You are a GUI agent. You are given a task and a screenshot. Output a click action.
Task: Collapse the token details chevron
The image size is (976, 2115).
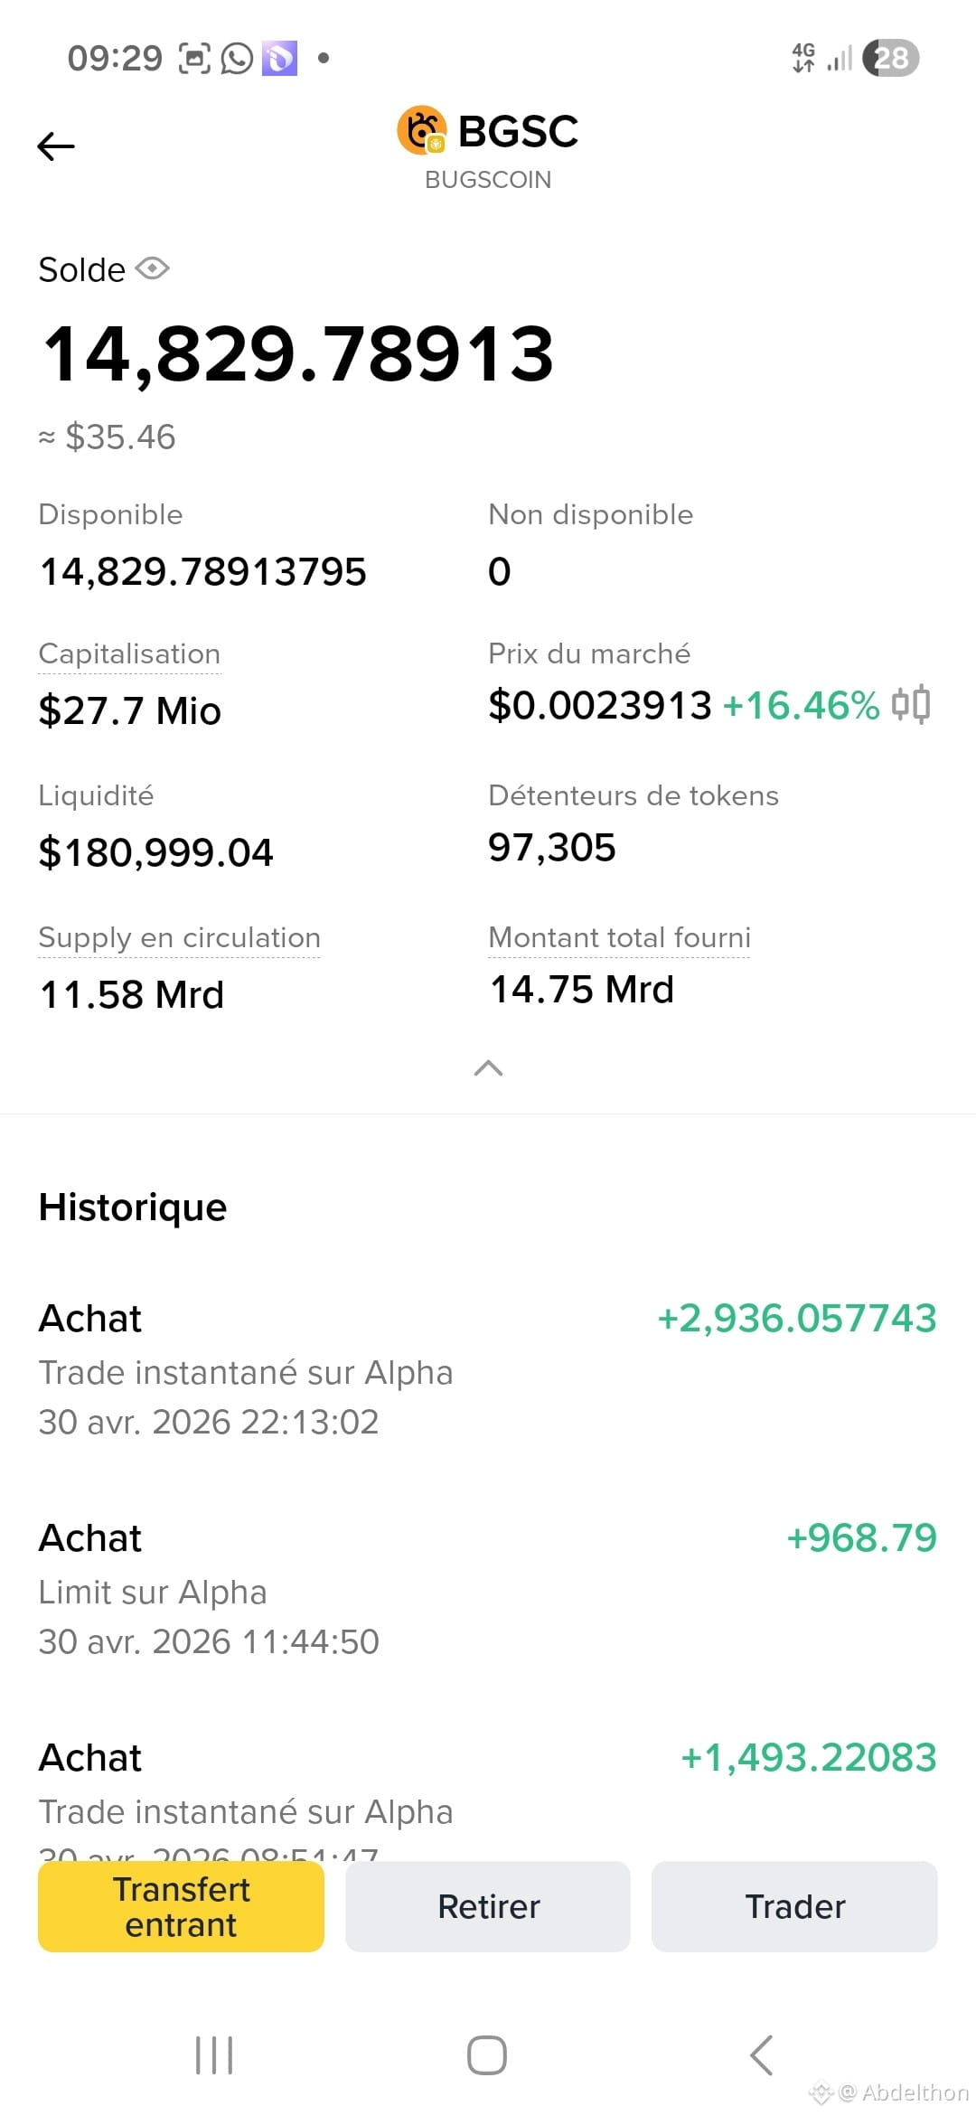pyautogui.click(x=488, y=1068)
